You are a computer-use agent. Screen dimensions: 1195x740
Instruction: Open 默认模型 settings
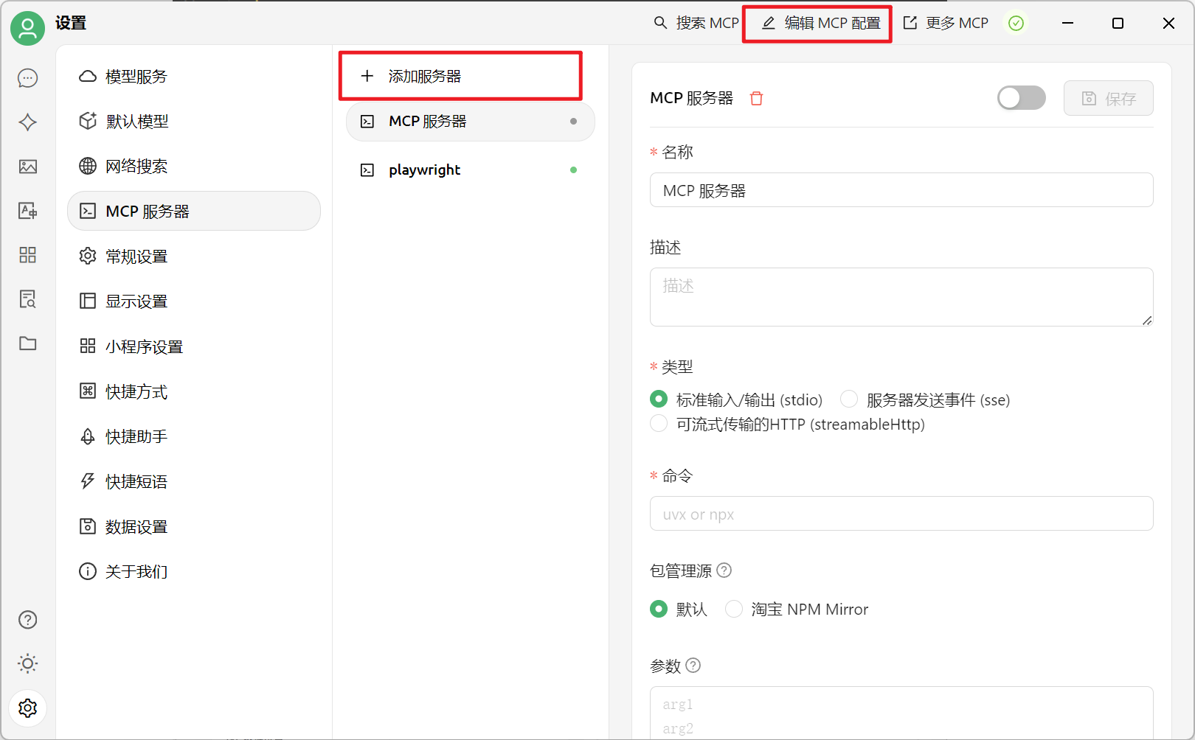pyautogui.click(x=194, y=121)
